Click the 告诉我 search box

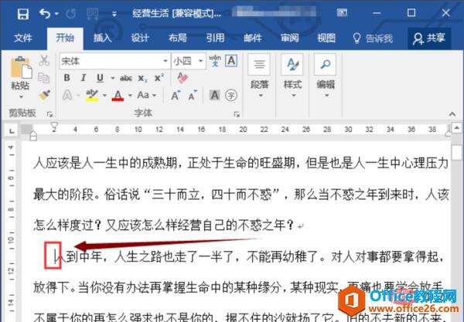373,38
